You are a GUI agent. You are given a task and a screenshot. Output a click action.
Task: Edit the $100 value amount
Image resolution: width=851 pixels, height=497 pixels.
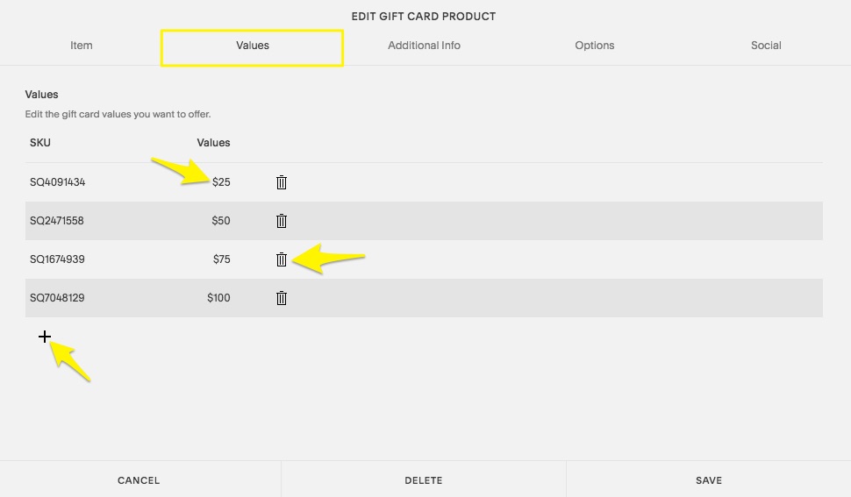point(218,298)
